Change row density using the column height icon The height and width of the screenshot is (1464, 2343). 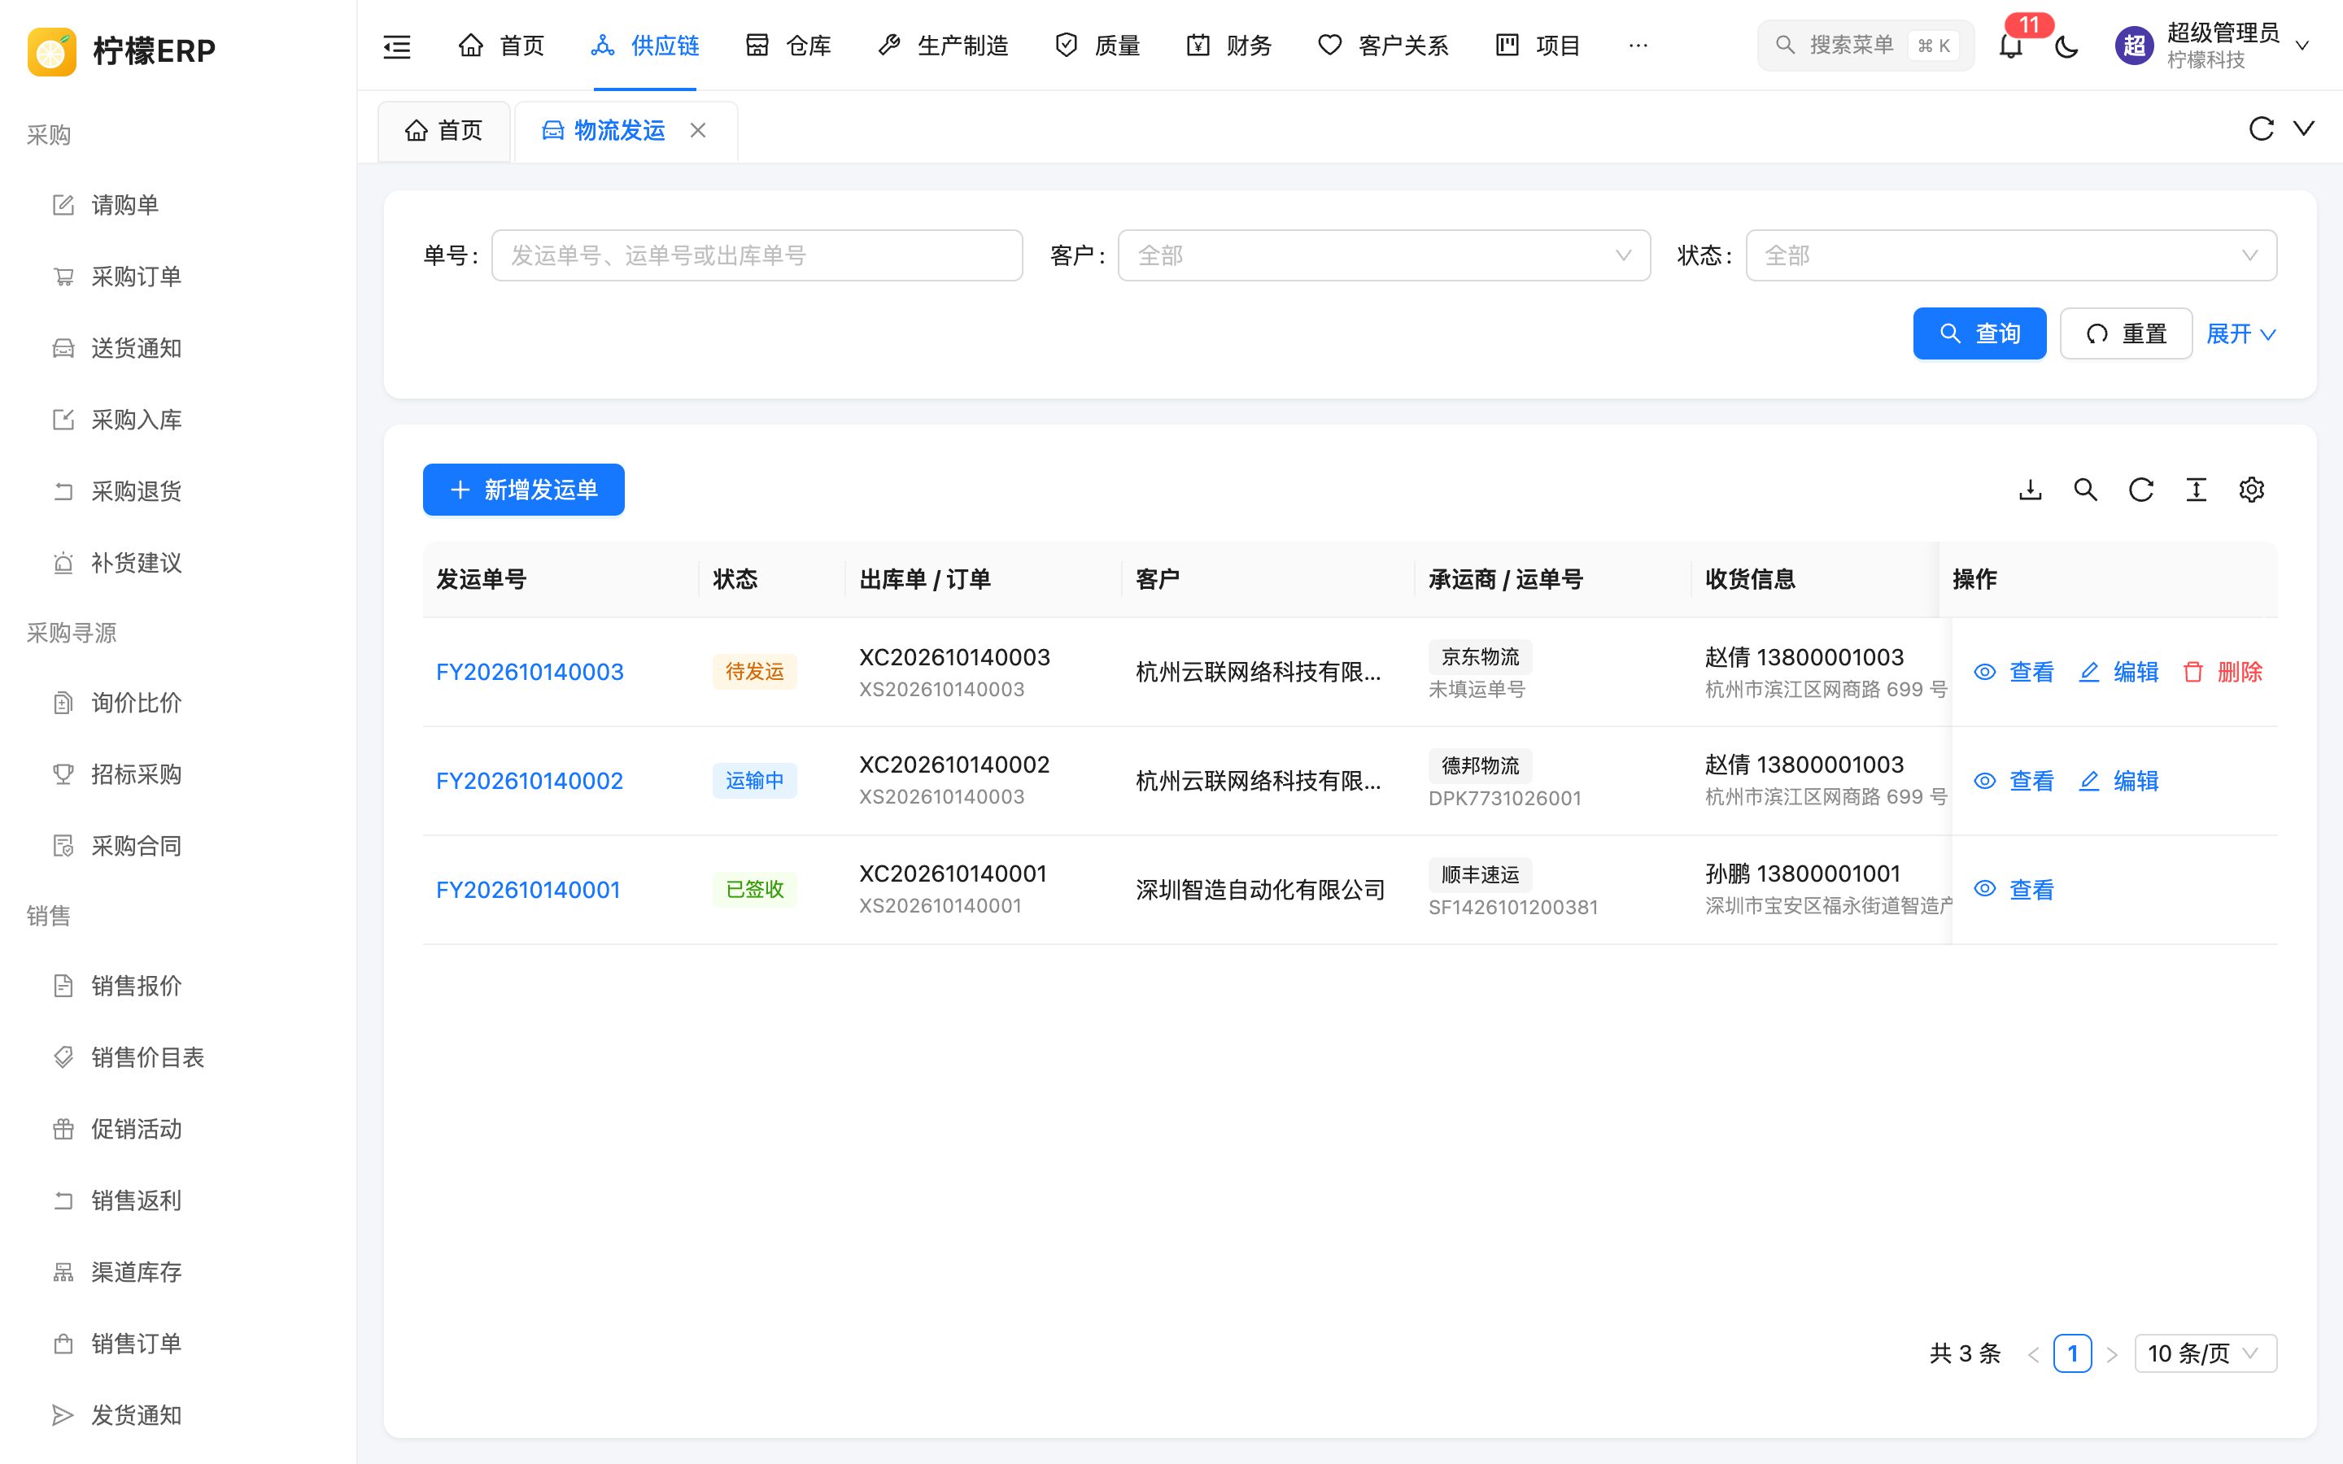2196,490
